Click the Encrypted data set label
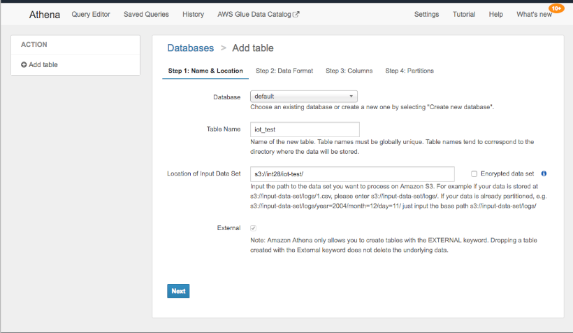Screen dimensions: 573x333 coord(507,173)
